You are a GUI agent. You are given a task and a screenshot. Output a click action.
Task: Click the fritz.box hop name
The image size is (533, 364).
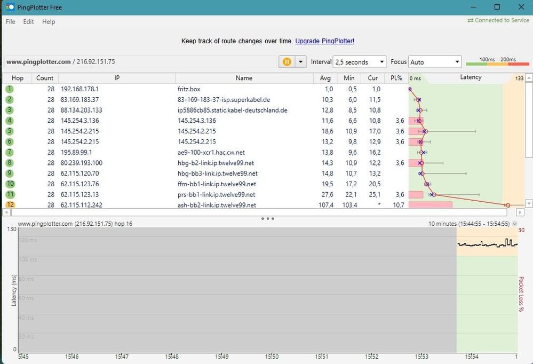click(x=189, y=89)
